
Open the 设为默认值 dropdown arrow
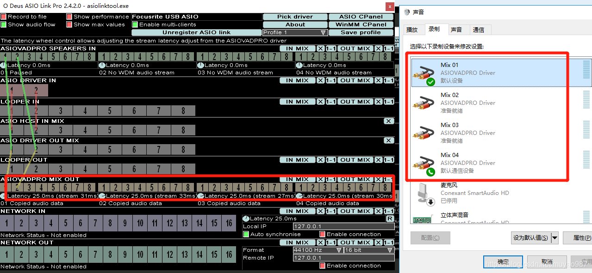(x=555, y=238)
